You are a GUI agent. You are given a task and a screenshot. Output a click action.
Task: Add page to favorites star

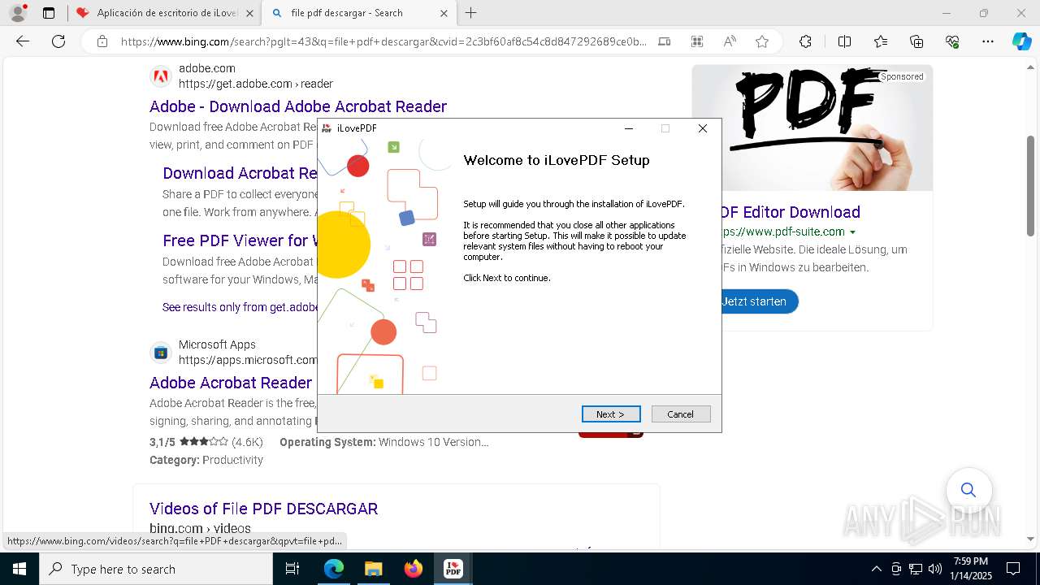tap(762, 41)
